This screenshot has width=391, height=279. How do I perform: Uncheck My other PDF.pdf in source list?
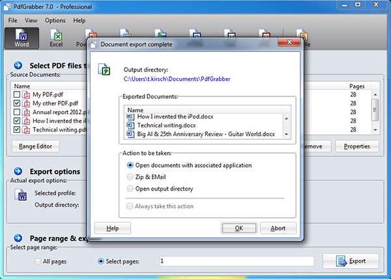17,103
